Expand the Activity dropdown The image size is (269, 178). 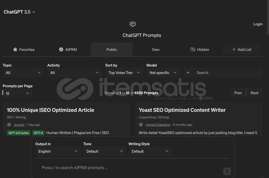[75, 73]
